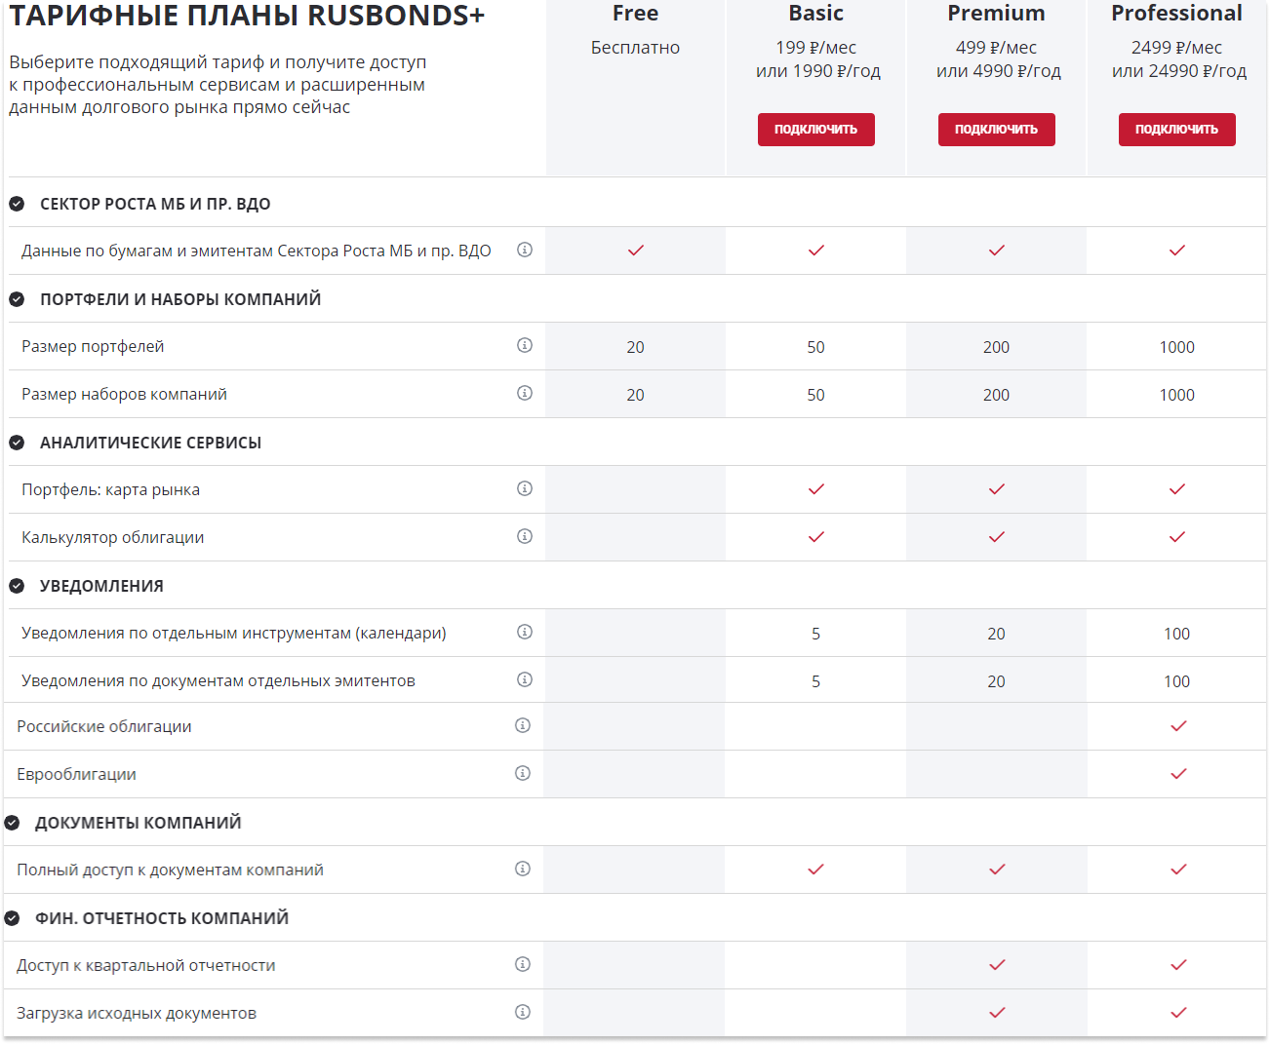Screen dimensions: 1270x1044
Task: Click the 2499 ₽/мес Professional price
Action: click(1177, 48)
